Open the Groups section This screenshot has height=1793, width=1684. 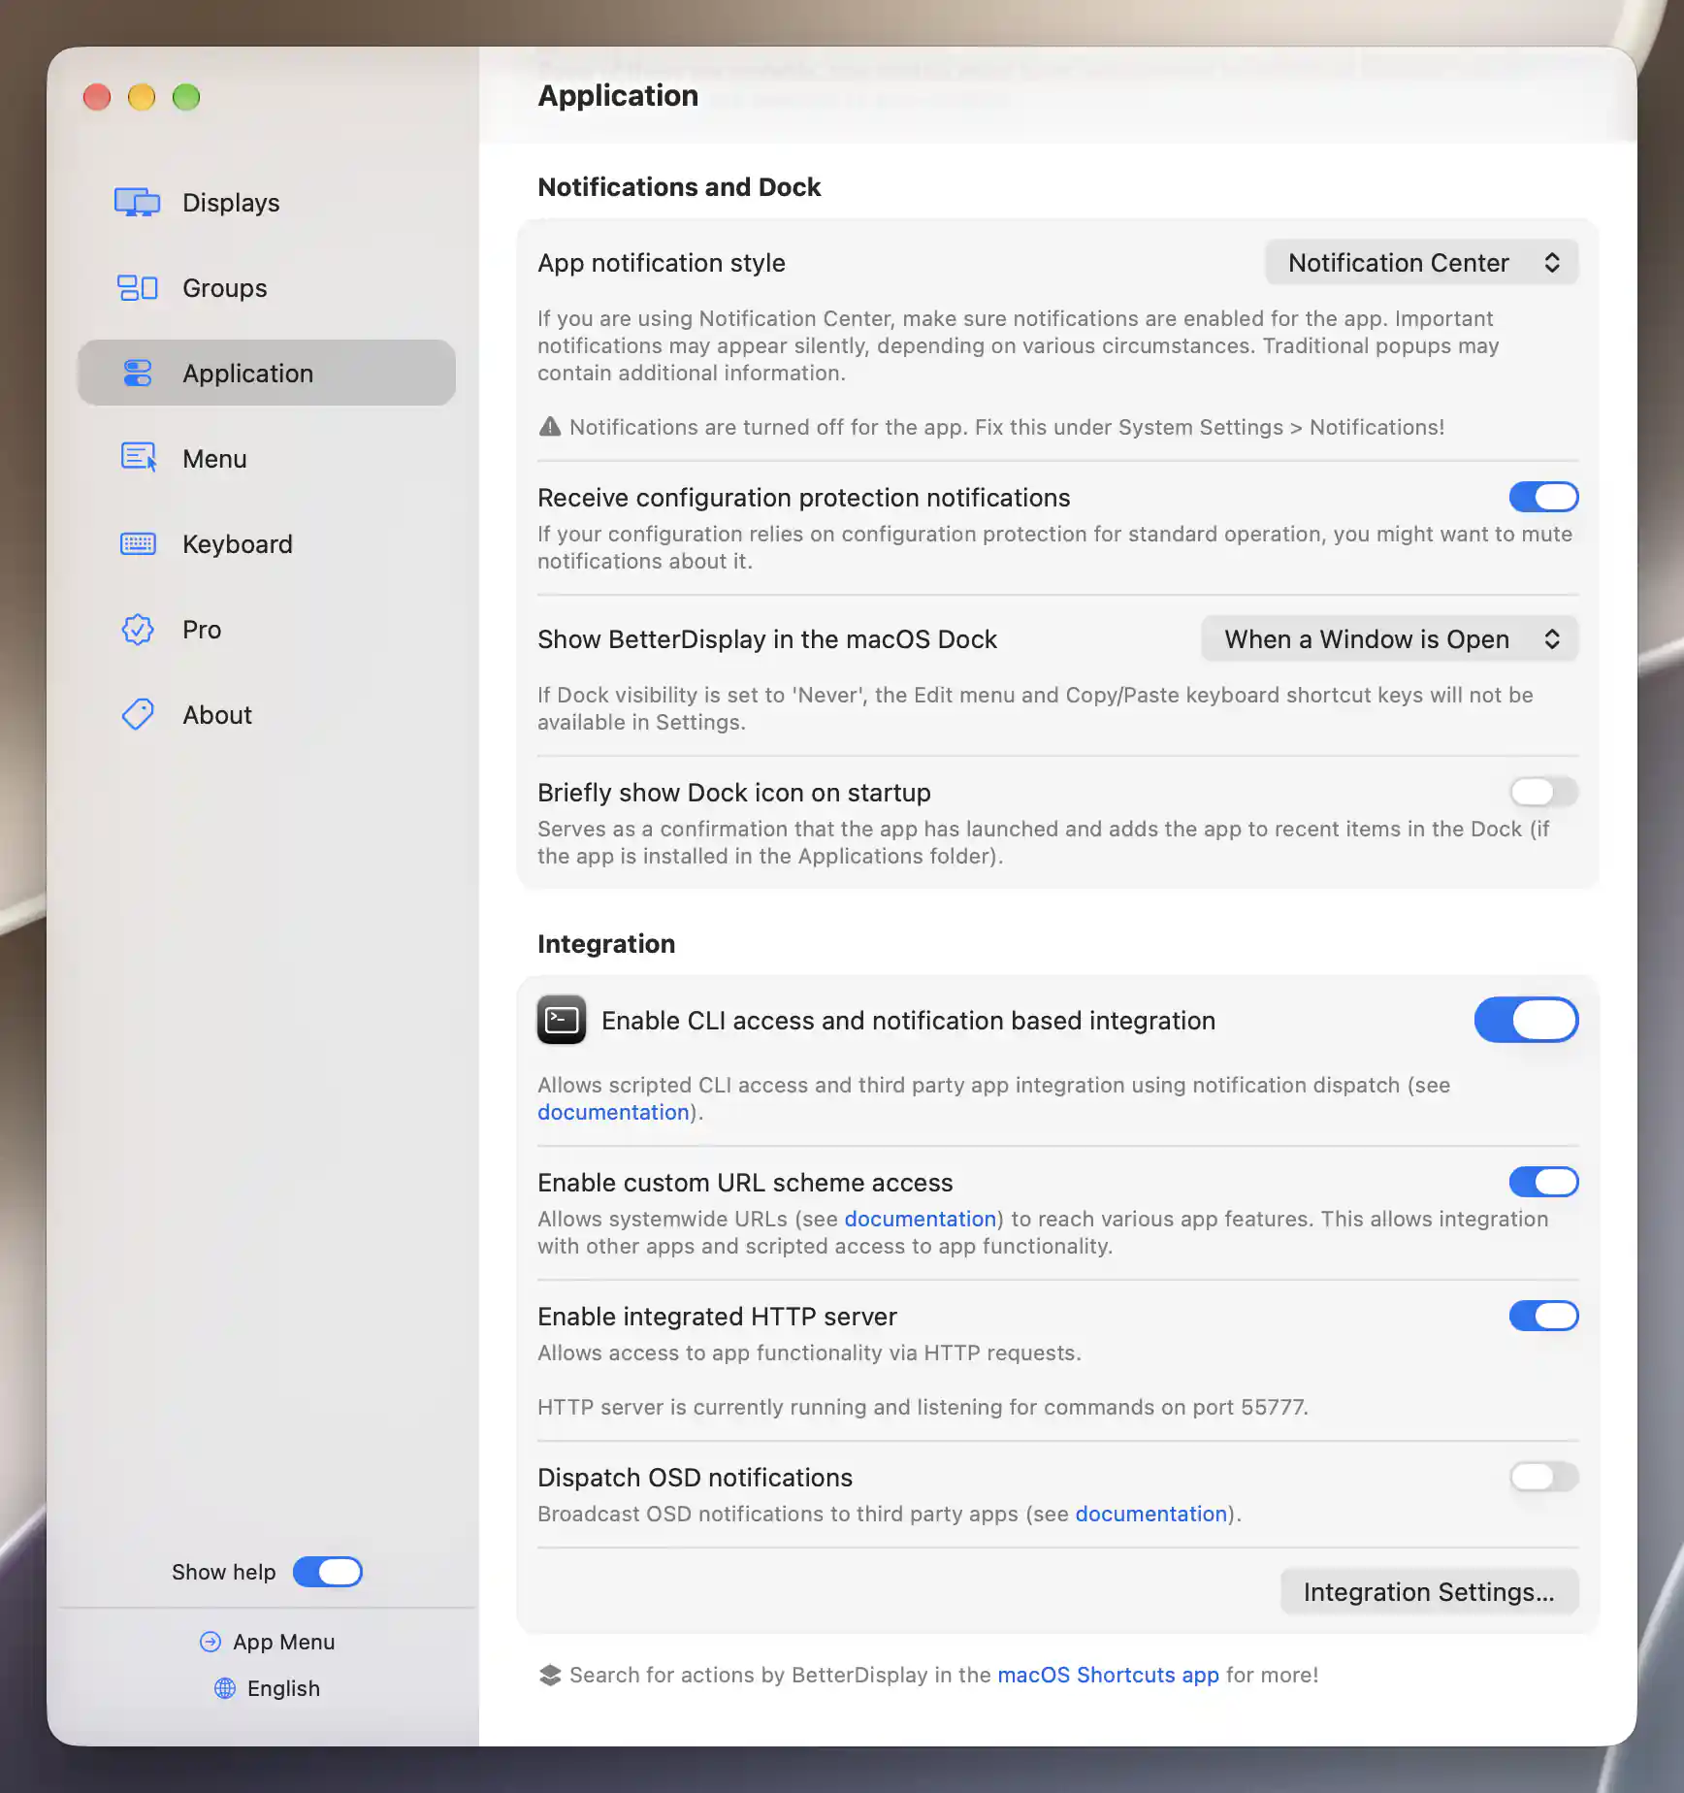[267, 288]
